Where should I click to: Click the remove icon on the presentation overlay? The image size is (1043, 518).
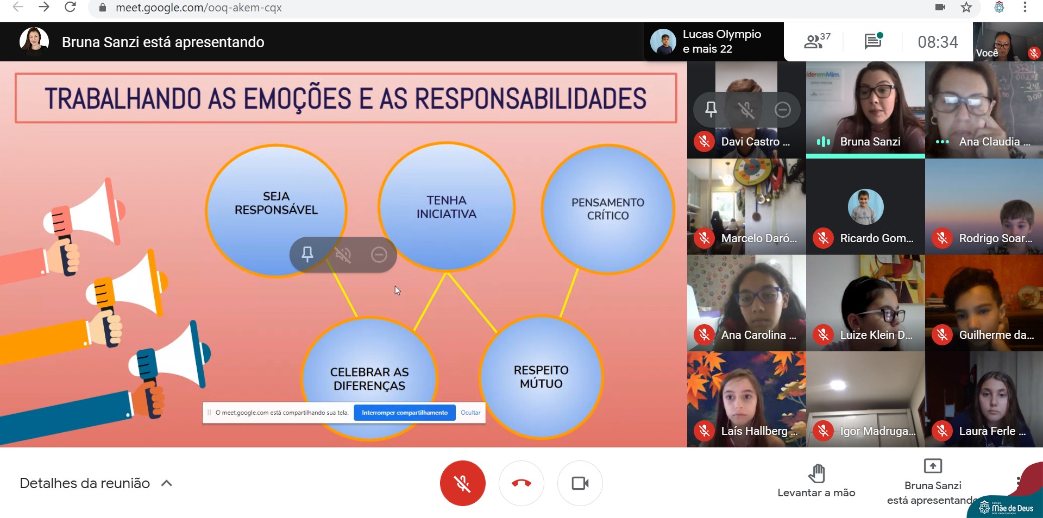pyautogui.click(x=379, y=254)
